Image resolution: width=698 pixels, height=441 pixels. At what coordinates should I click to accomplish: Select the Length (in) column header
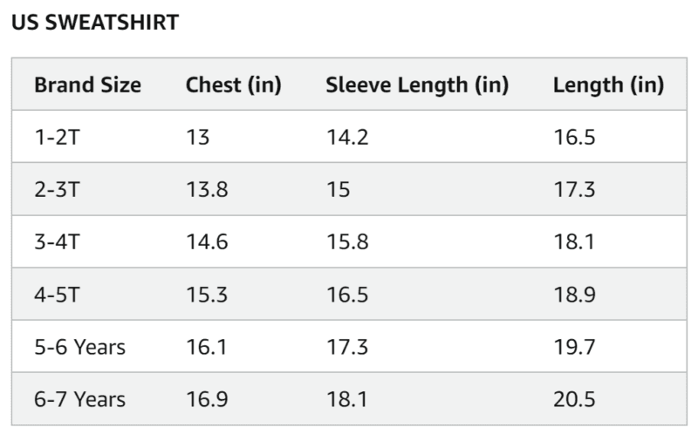coord(608,85)
